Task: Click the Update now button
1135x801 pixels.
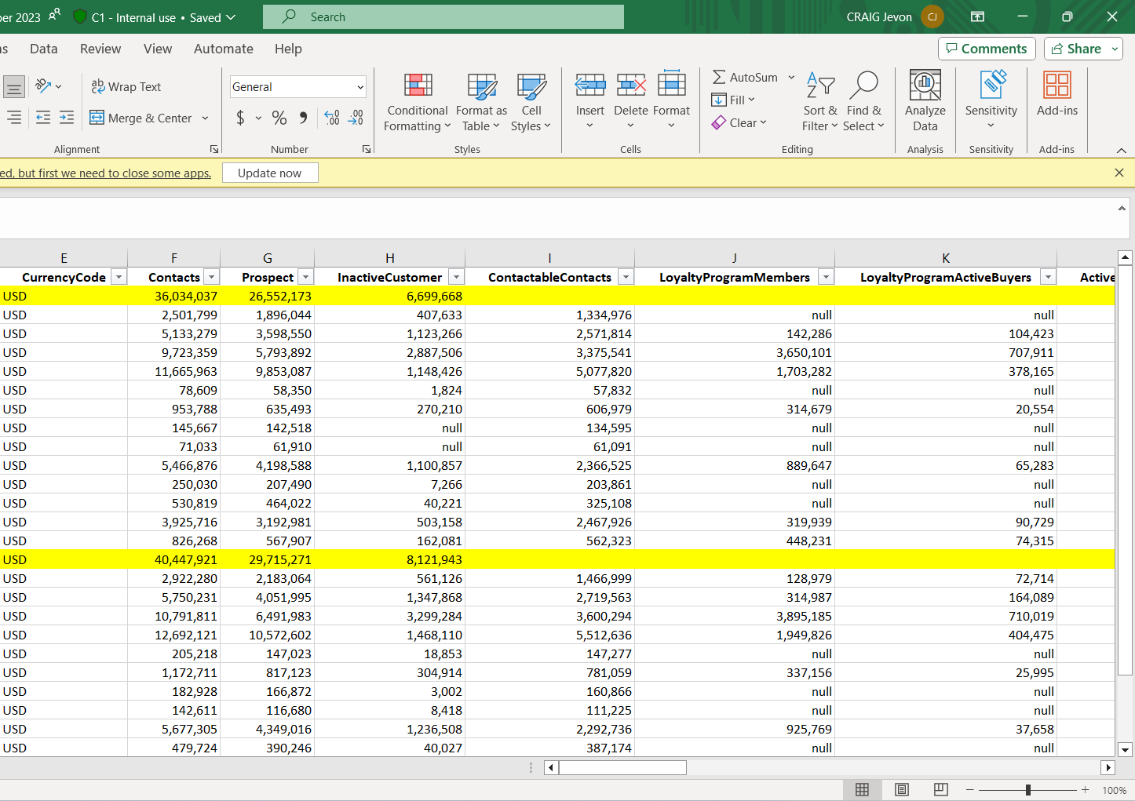Action: click(x=270, y=173)
